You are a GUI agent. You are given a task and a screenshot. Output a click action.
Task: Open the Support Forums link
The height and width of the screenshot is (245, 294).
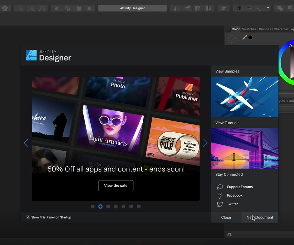240,187
